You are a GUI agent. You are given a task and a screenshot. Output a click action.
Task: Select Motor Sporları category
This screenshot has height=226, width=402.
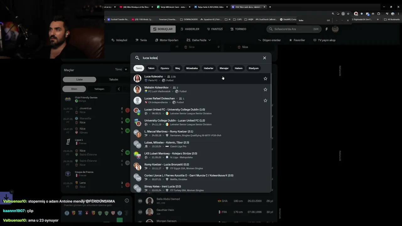coord(167,40)
